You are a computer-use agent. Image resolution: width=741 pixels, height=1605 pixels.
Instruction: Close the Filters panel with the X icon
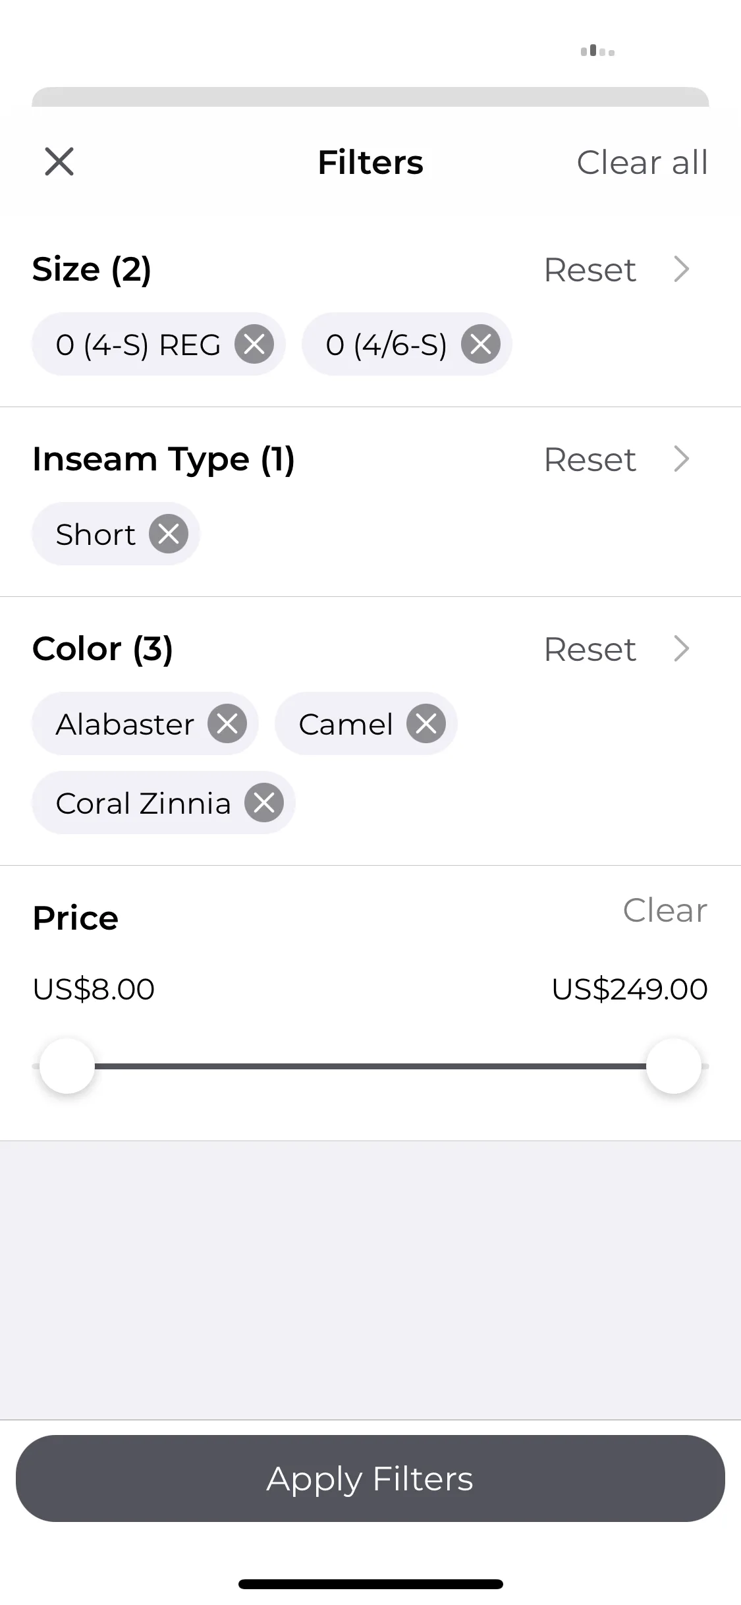(59, 161)
